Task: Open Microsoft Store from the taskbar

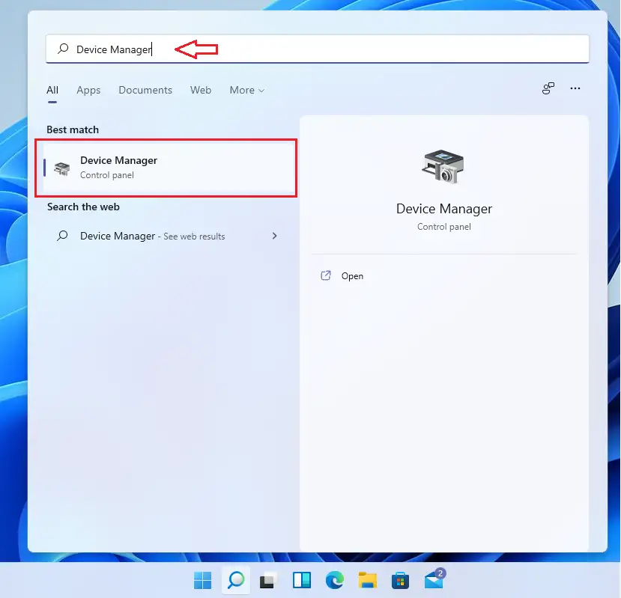Action: pos(401,581)
